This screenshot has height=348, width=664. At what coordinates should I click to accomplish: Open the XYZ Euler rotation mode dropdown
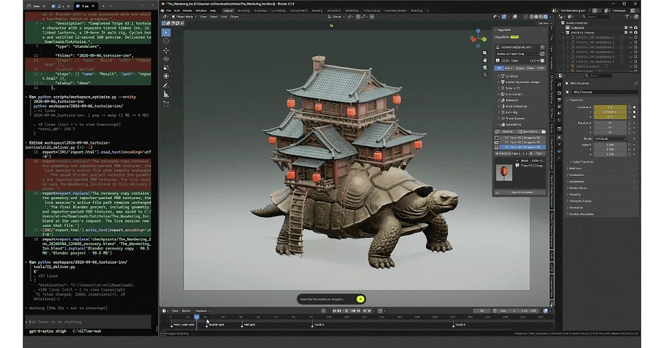610,139
